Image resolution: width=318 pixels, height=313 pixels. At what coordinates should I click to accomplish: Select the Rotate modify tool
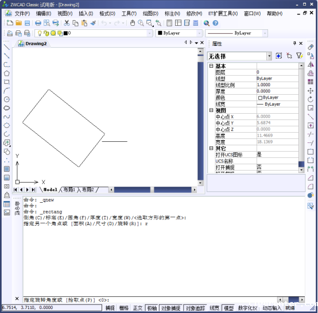pos(311,99)
